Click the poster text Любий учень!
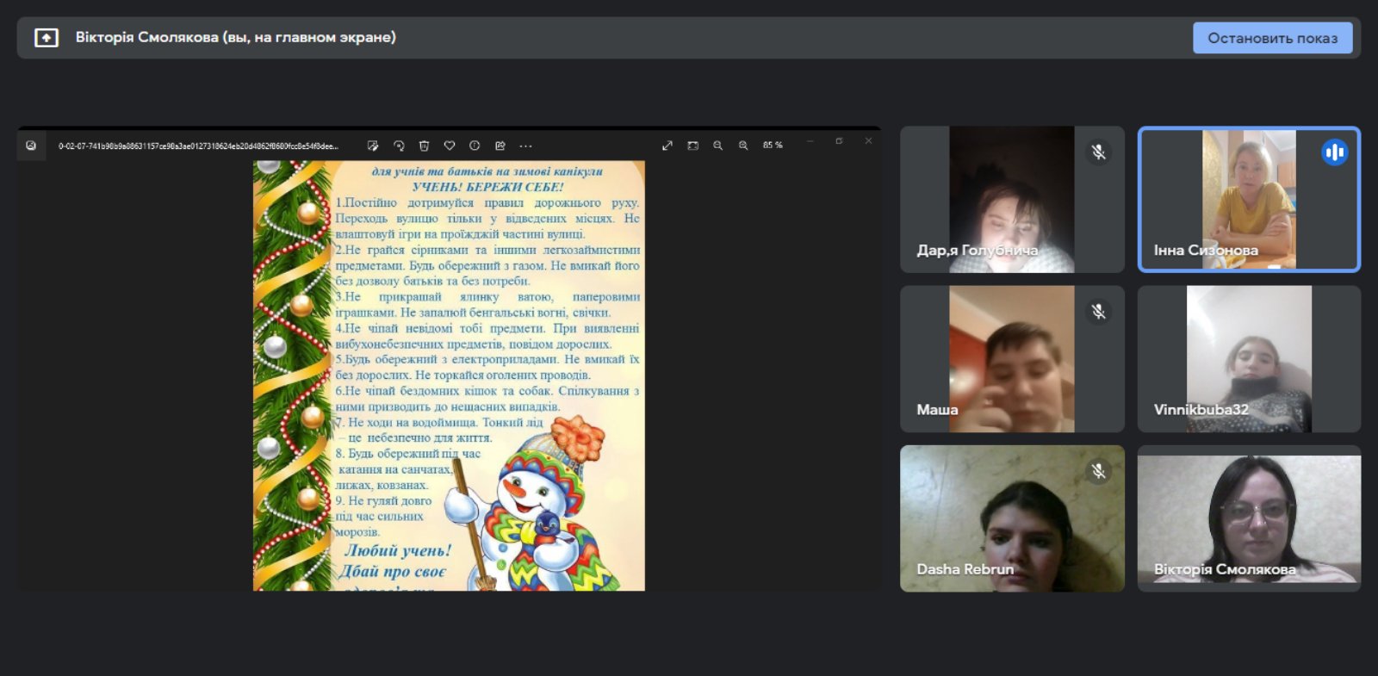 [398, 550]
